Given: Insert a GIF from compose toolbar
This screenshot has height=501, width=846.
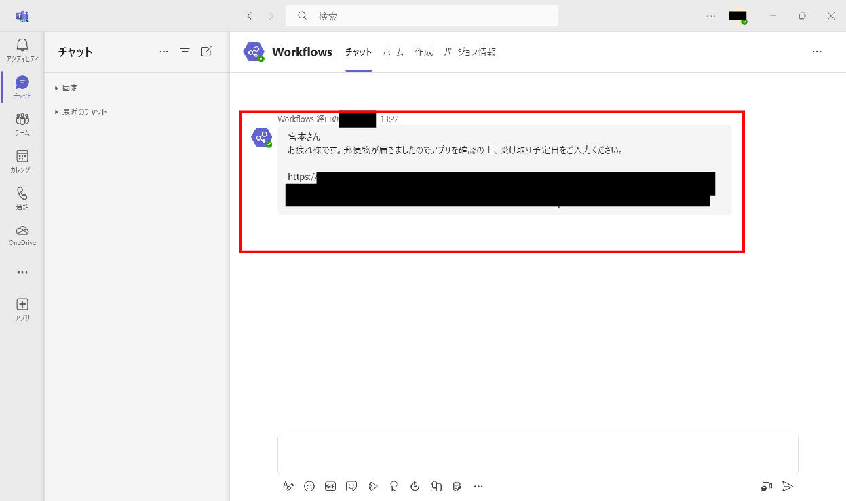Looking at the screenshot, I should pos(330,486).
